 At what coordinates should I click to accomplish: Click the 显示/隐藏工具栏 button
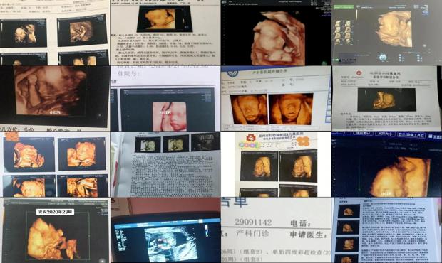coord(411,135)
